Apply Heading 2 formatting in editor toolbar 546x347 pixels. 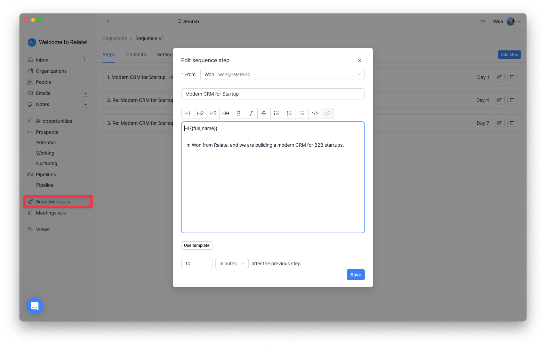[x=200, y=113]
